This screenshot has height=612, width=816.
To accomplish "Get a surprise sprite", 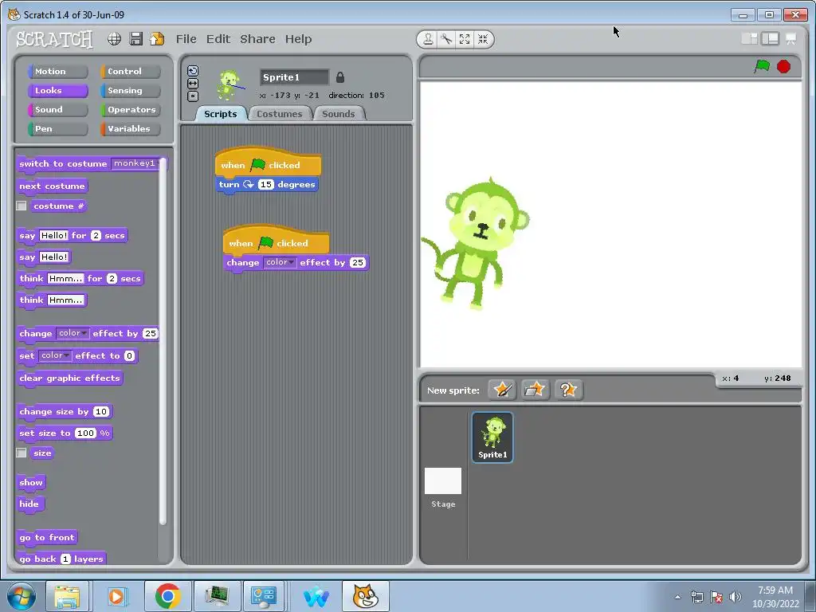I will (x=568, y=389).
